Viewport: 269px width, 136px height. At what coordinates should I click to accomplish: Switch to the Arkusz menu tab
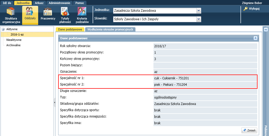tap(39, 3)
